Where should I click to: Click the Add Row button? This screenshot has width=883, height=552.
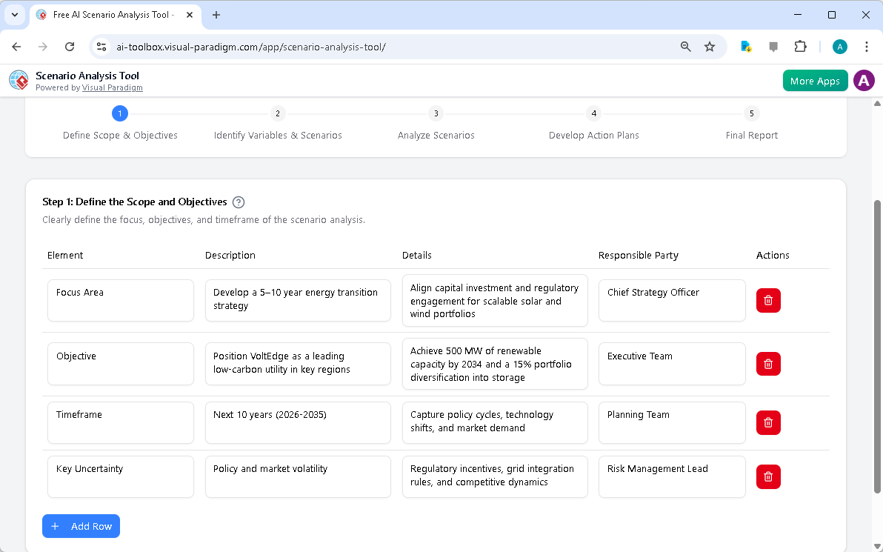pos(81,526)
